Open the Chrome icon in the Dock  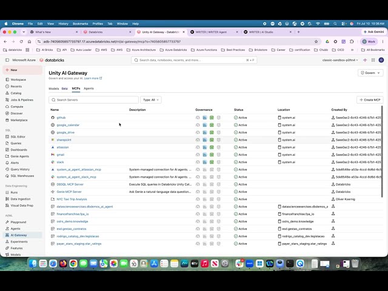(73, 264)
